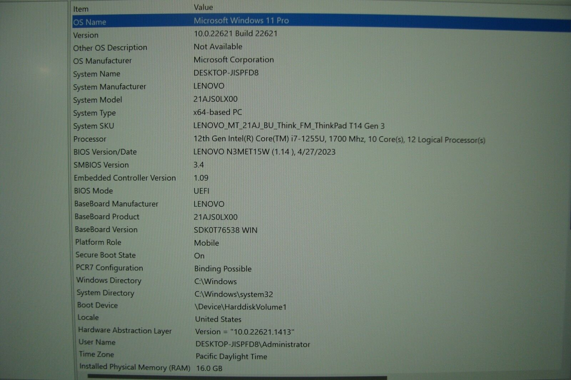Click Pacific Daylight Time value
The width and height of the screenshot is (571, 380).
[x=232, y=356]
